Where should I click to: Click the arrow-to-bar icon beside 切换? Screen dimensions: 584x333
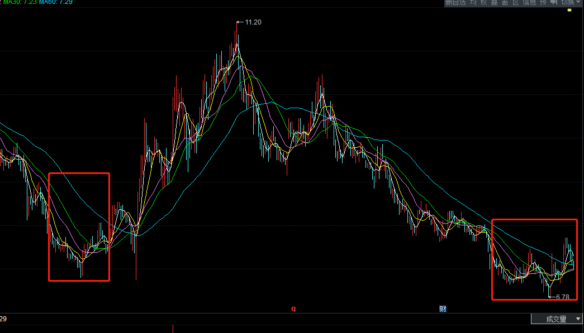554,2
